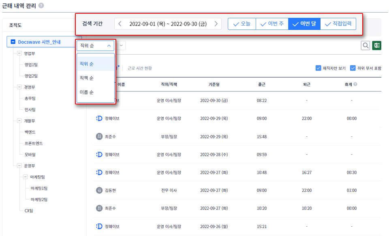This screenshot has height=236, width=389.
Task: Collapse the 직위 순 sort dropdown
Action: point(95,46)
